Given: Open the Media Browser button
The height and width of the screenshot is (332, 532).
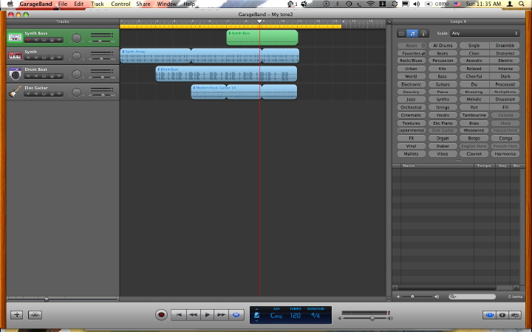Looking at the screenshot, I should click(x=515, y=315).
